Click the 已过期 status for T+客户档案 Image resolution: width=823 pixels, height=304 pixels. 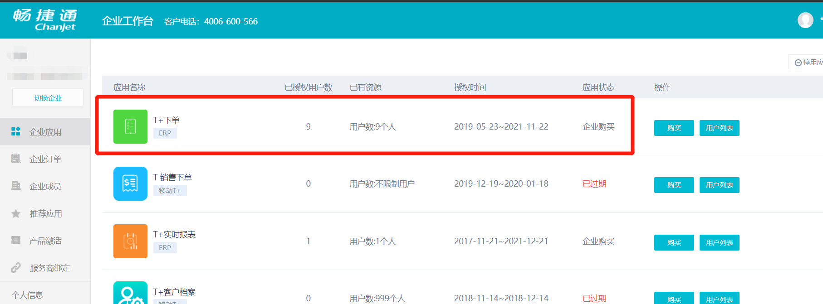pos(594,298)
